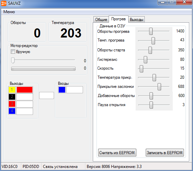Click the Гистерезис slider thumb
This screenshot has height=171, width=193.
pyautogui.click(x=145, y=59)
